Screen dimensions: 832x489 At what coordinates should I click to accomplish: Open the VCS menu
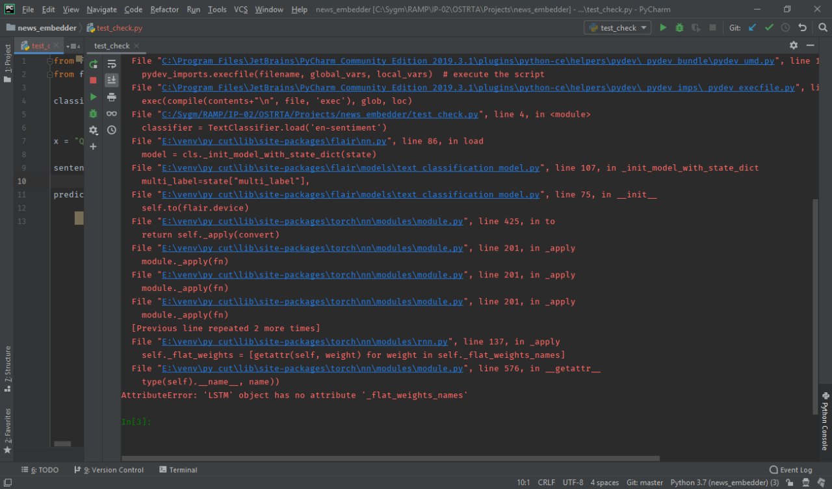[x=240, y=10]
